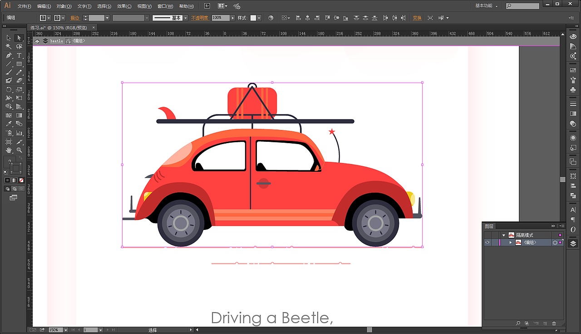Open Adobe Bridge from the menu bar

[x=207, y=6]
